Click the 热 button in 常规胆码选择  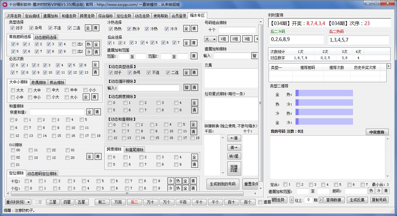89,44
